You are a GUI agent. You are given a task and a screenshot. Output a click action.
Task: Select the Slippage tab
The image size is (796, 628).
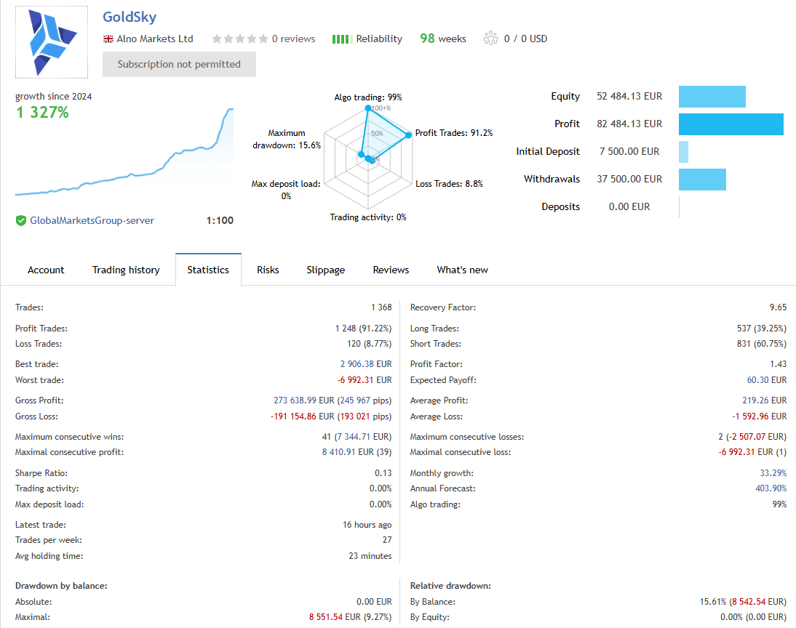(x=325, y=270)
